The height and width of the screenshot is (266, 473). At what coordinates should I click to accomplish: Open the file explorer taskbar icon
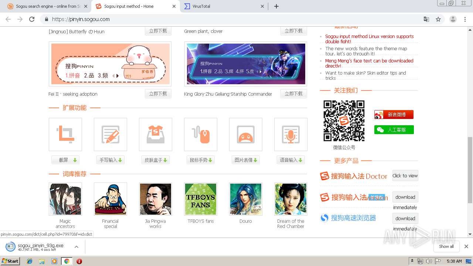coord(42,261)
